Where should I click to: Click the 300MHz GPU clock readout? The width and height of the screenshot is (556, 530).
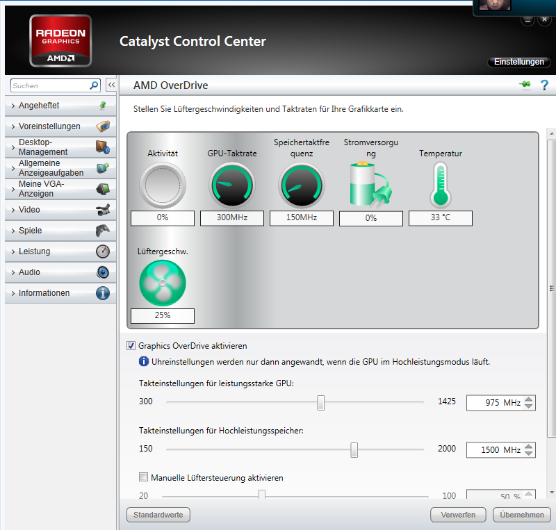[232, 217]
